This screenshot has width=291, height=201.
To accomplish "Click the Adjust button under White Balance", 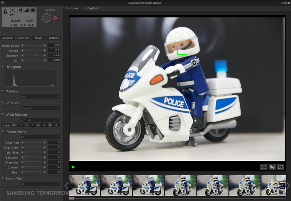I will click(x=6, y=125).
